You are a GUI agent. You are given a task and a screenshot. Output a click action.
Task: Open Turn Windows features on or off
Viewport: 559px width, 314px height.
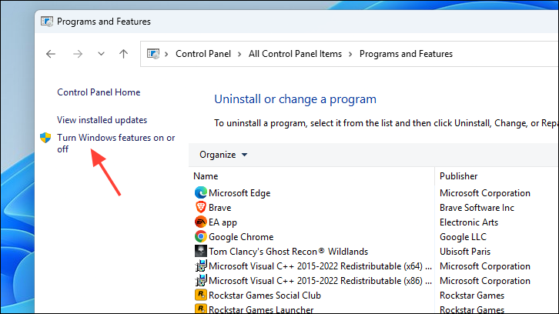point(115,143)
